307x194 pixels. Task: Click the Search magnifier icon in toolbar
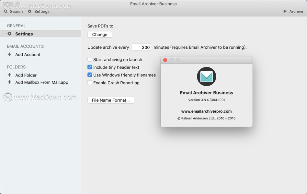6,12
